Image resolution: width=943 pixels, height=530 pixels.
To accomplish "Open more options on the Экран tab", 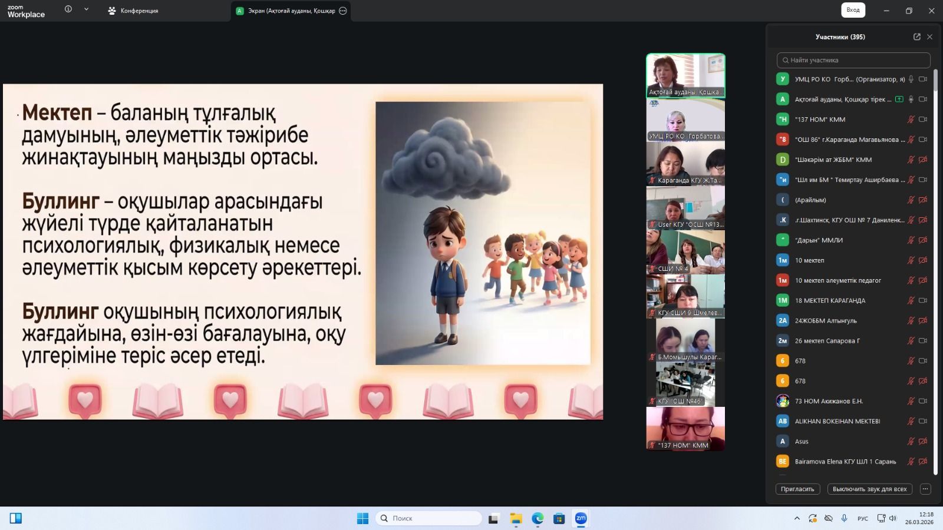I will point(343,11).
